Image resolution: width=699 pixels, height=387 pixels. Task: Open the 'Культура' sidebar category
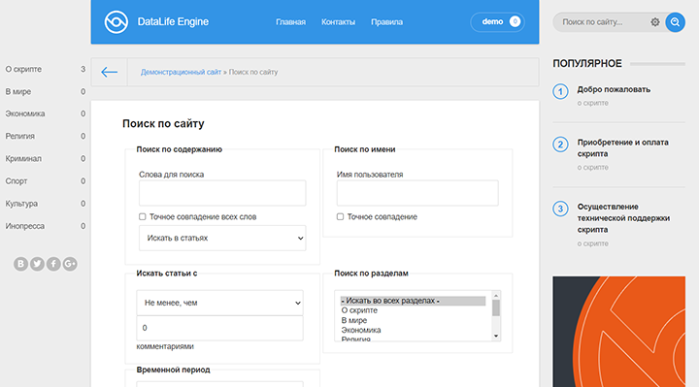(x=21, y=204)
